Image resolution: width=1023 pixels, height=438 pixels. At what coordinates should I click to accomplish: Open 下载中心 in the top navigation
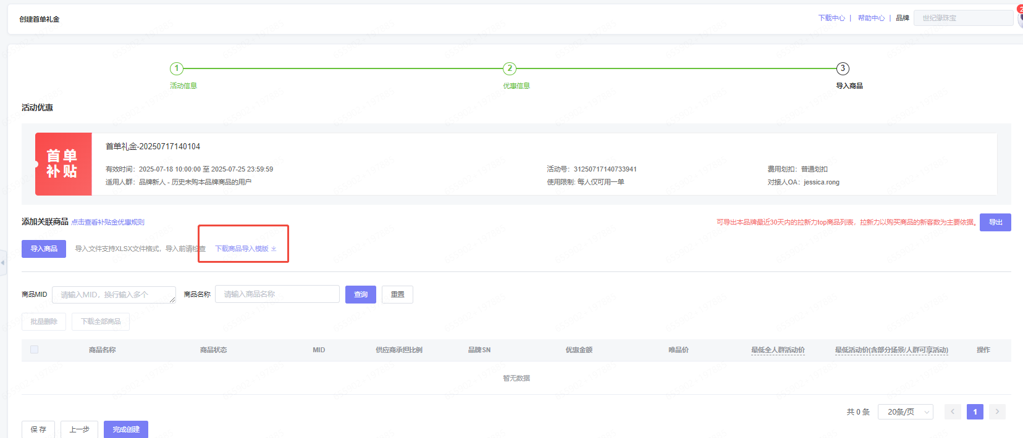coord(831,18)
